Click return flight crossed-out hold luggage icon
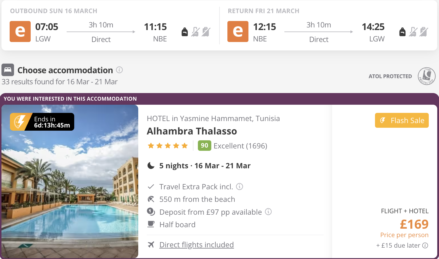439x259 pixels. pyautogui.click(x=424, y=32)
